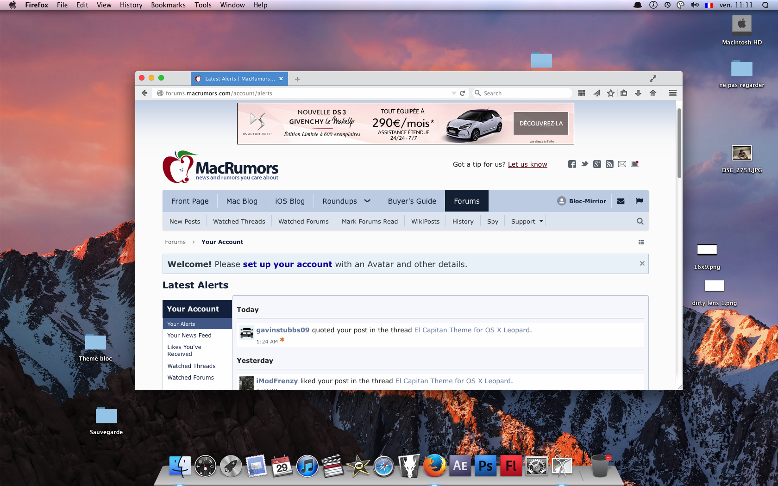
Task: Show bookmarks list icon in toolbar
Action: 624,93
